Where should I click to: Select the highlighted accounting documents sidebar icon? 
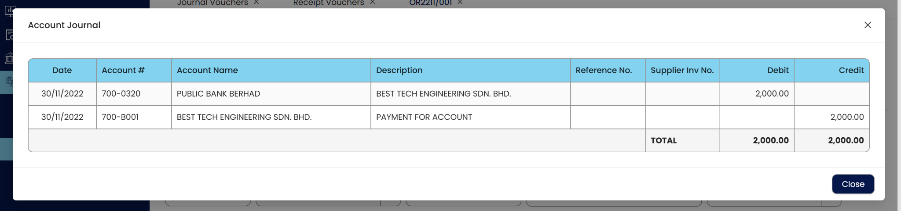[x=9, y=81]
